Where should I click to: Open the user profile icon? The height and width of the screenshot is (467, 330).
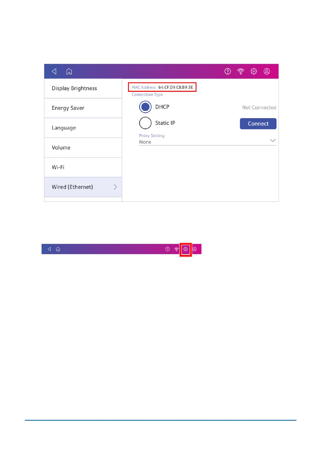[x=267, y=72]
